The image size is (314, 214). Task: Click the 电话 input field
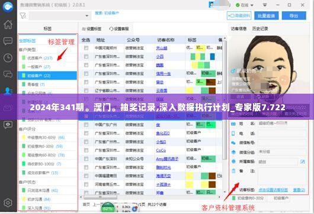282,133
